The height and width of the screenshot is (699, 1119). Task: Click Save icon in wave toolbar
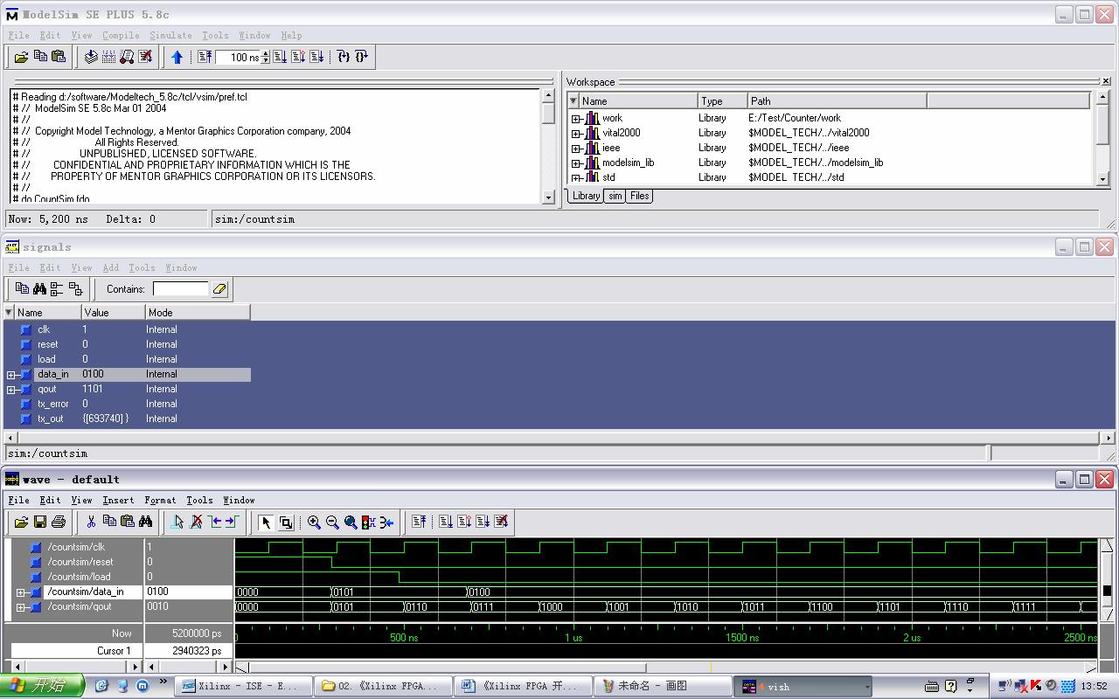[39, 522]
